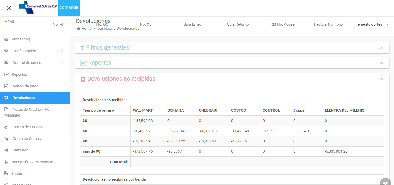Click the Orden de Compra cart icon
The height and width of the screenshot is (185, 394).
6,139
